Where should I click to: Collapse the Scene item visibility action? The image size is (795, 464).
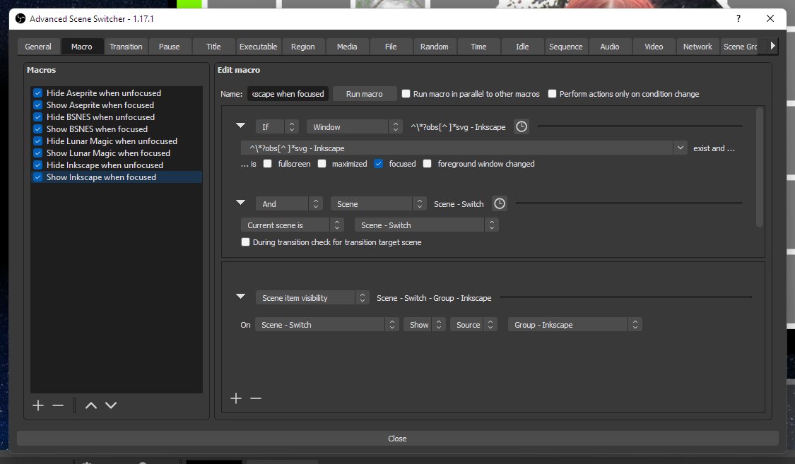(x=241, y=297)
